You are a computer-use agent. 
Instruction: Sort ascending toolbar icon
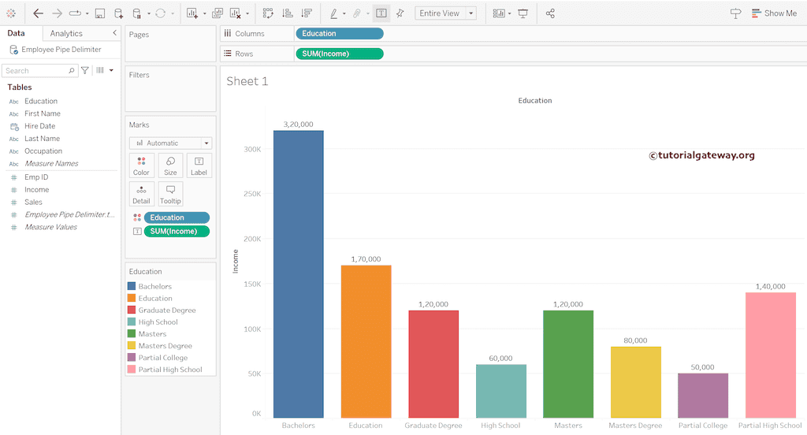click(288, 13)
